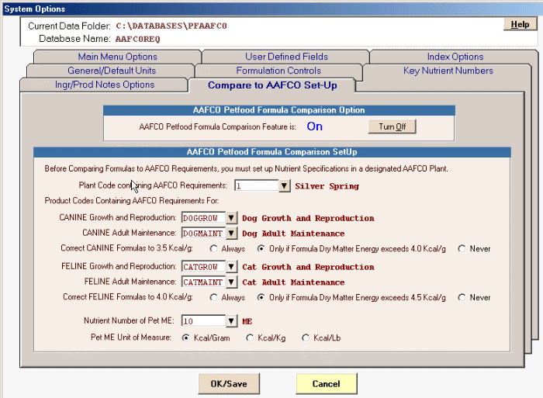This screenshot has width=543, height=398.
Task: Open the Main Menu Options tab
Action: pyautogui.click(x=117, y=57)
